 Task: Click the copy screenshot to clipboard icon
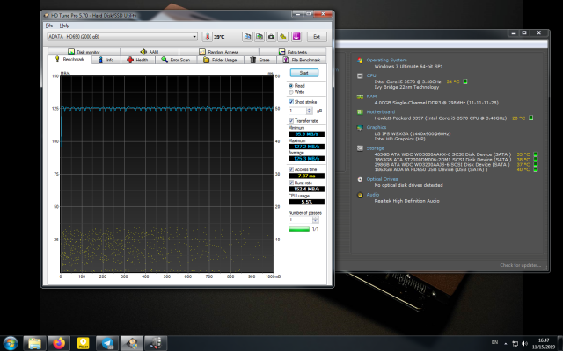pyautogui.click(x=259, y=37)
